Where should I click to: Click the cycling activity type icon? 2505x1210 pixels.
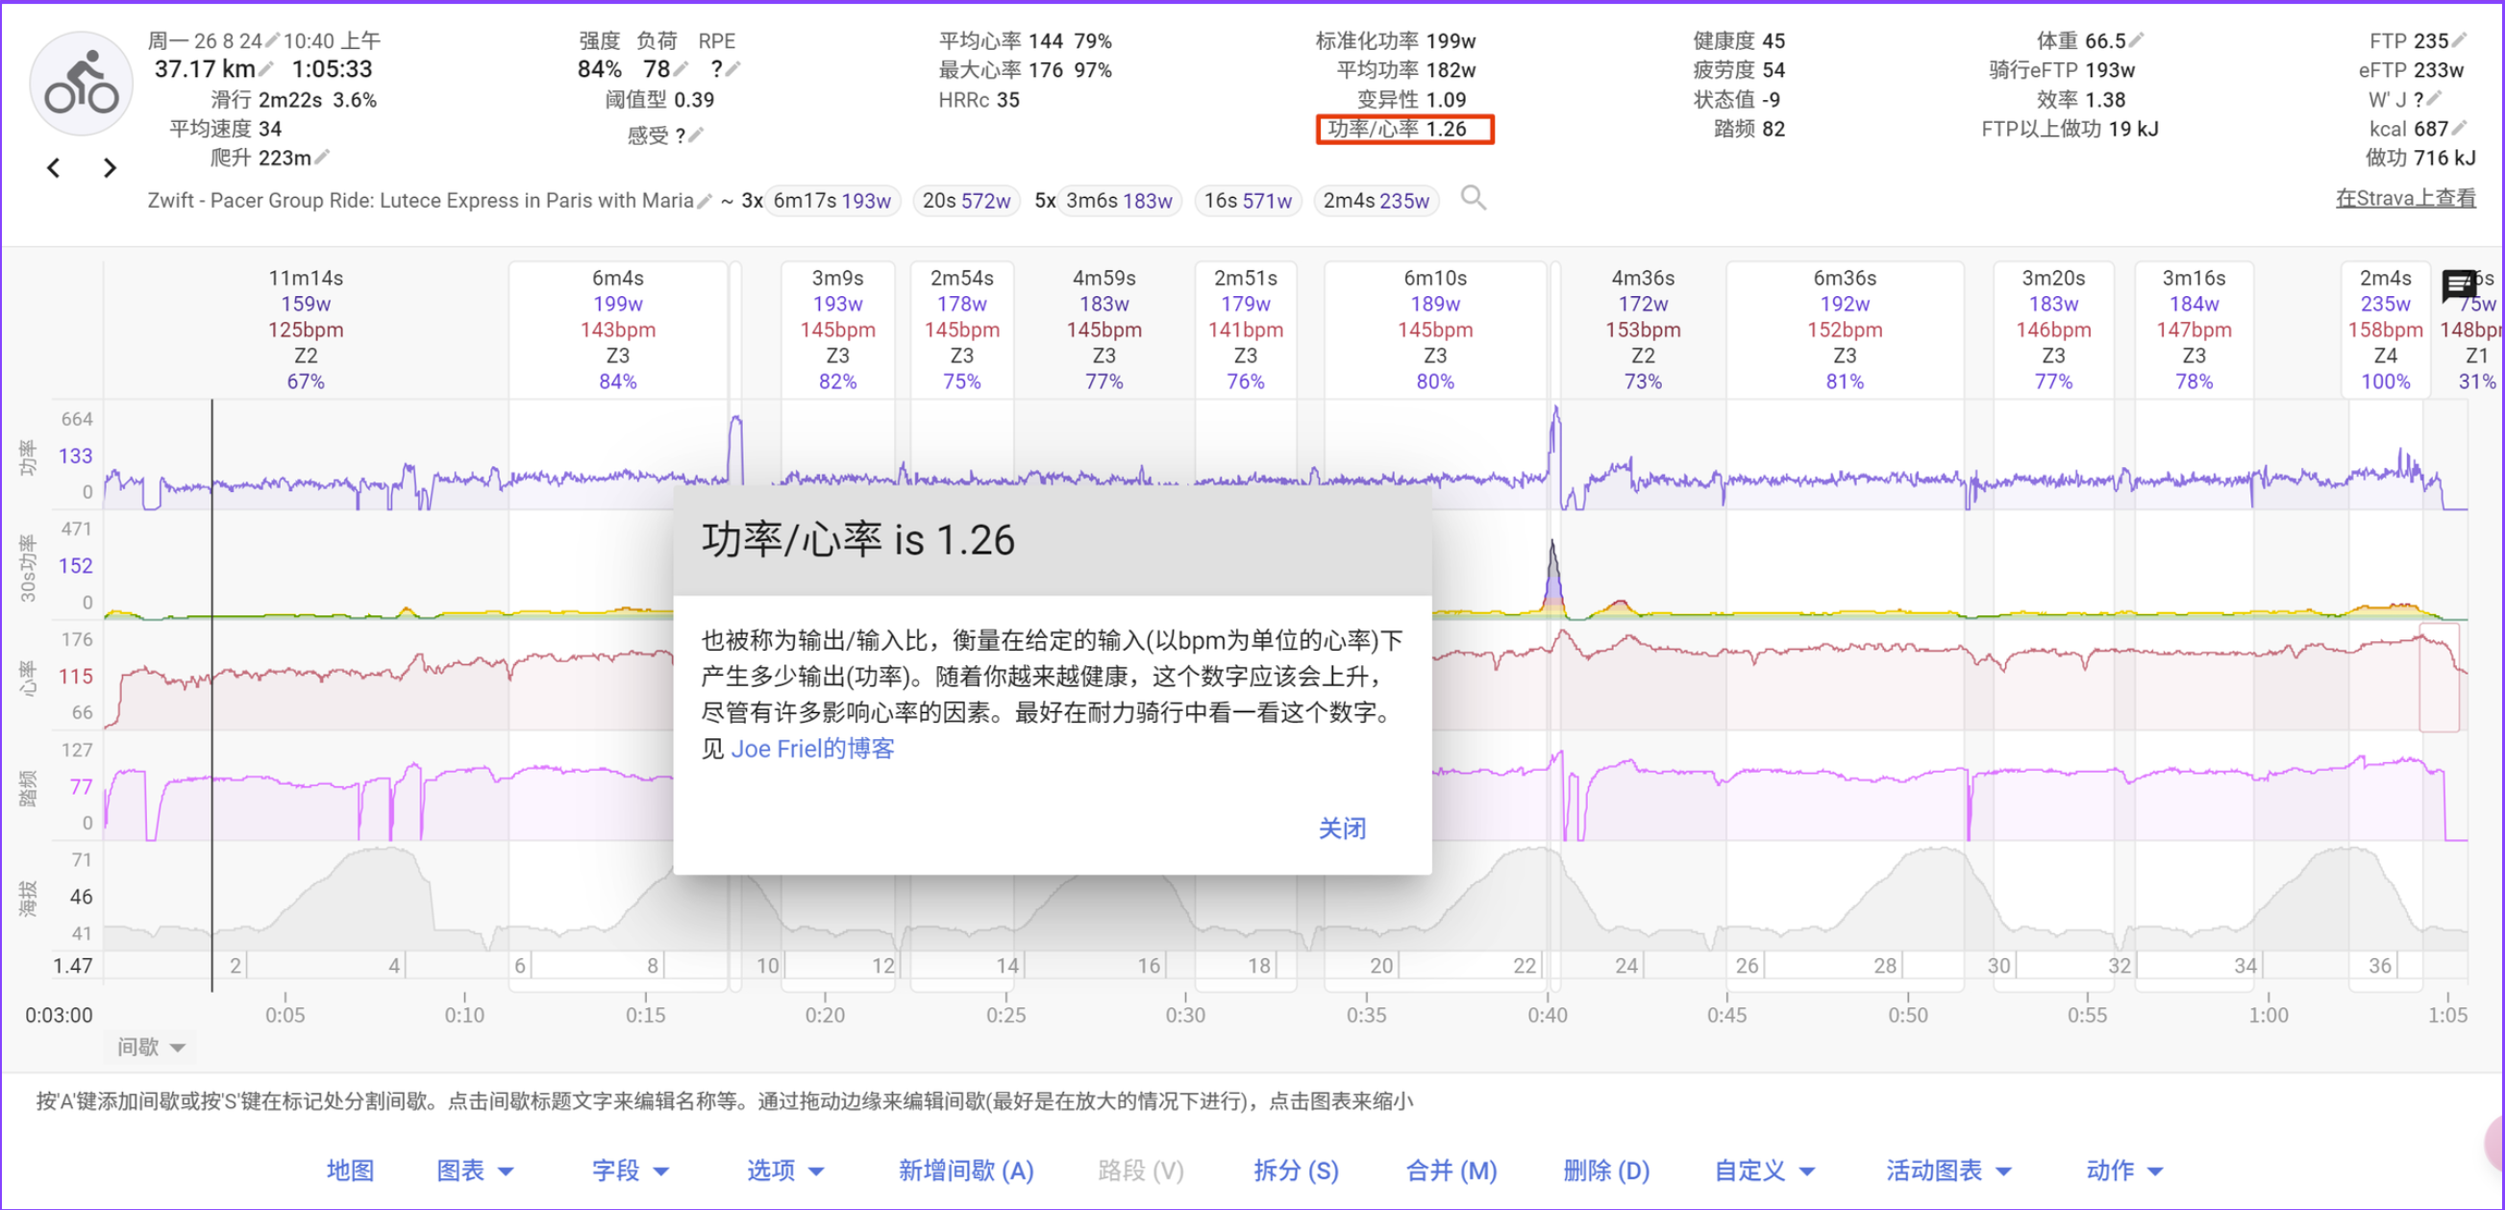tap(82, 85)
